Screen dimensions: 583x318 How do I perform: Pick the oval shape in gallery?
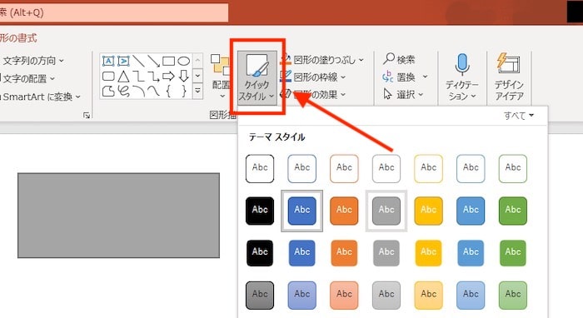184,61
